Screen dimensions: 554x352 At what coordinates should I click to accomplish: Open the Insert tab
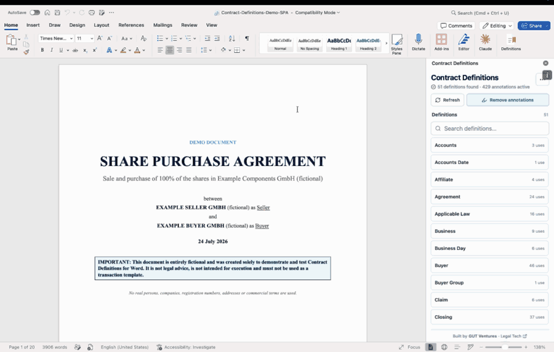pos(33,25)
